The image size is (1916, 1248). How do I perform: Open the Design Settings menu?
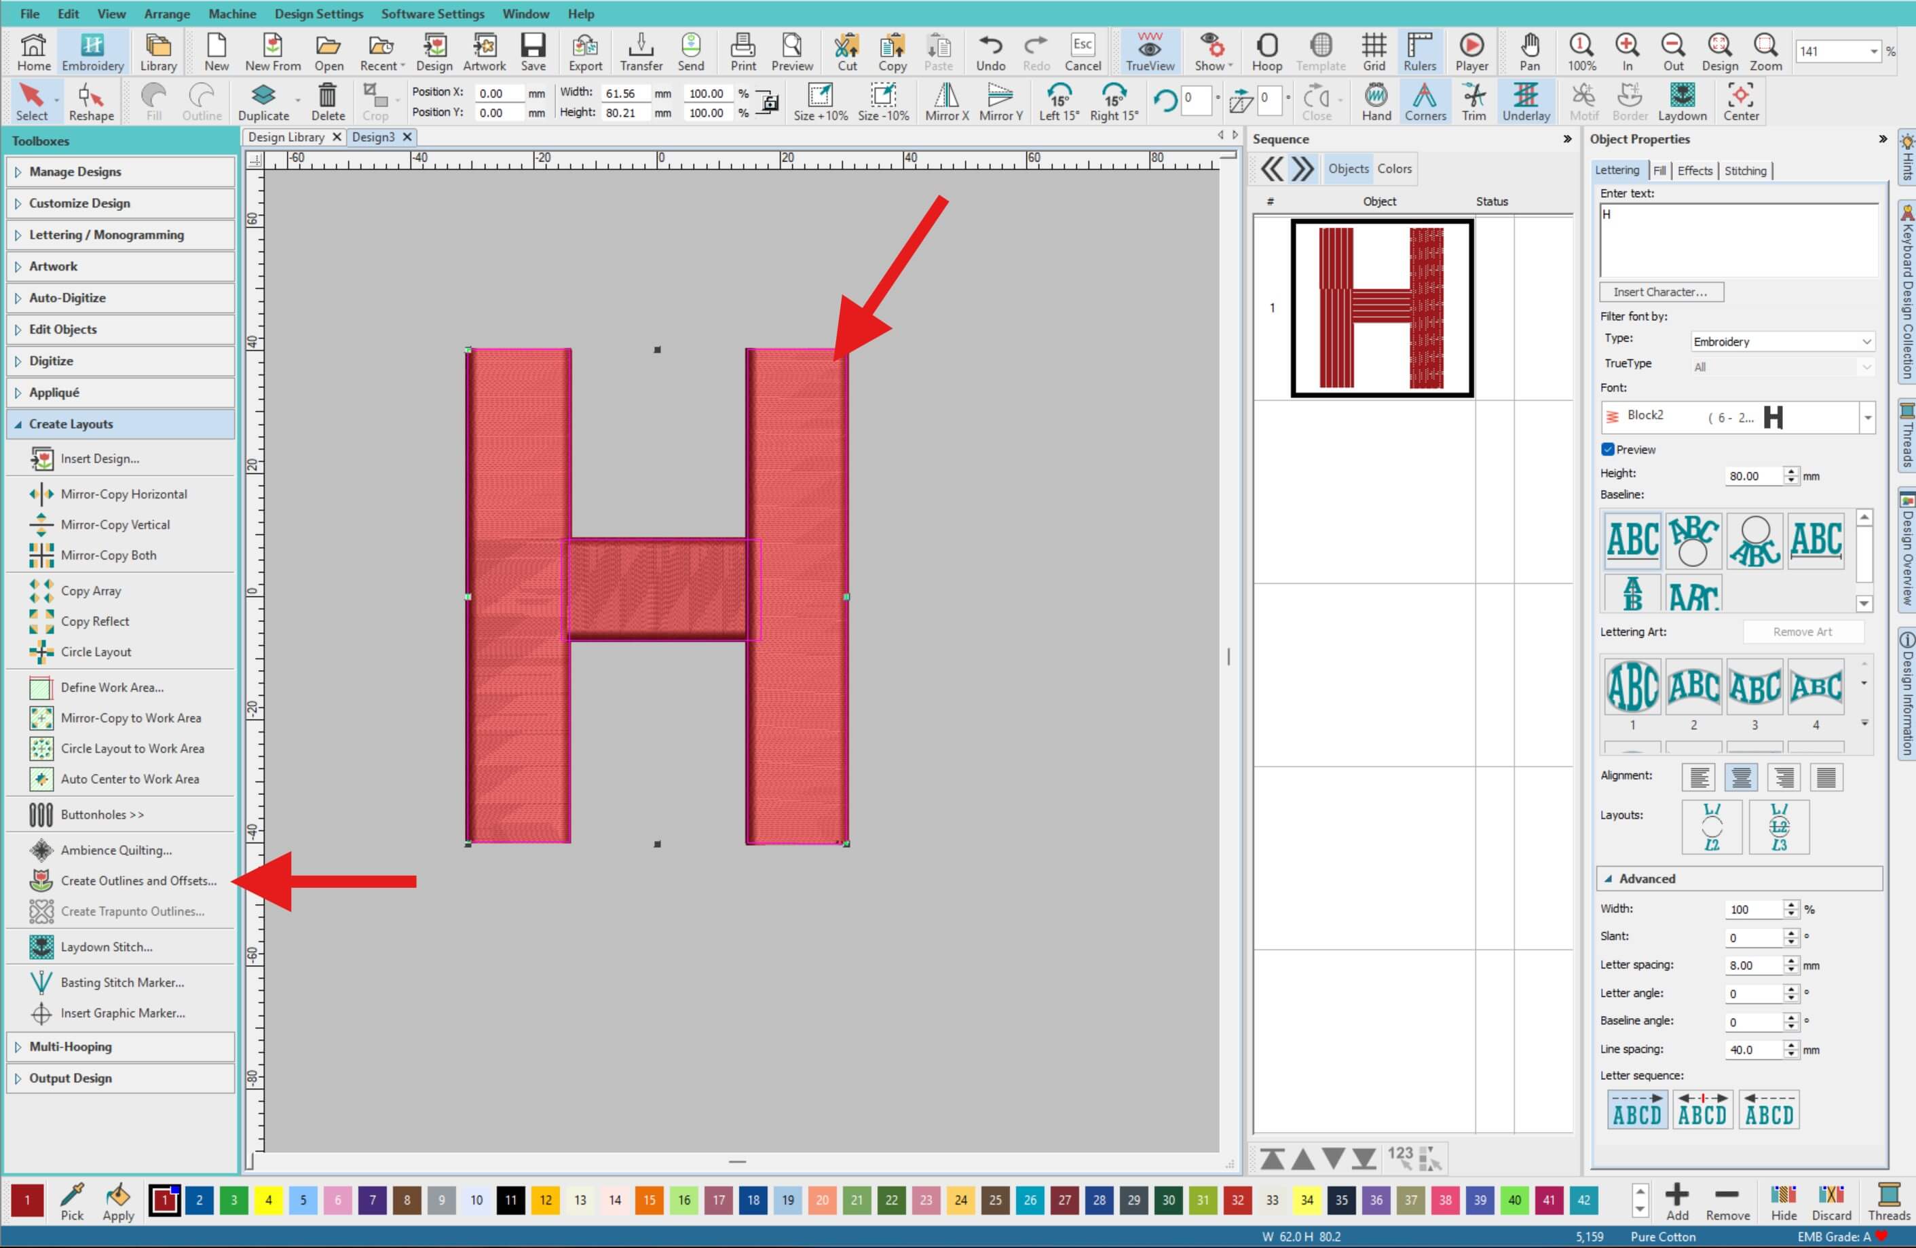pyautogui.click(x=319, y=14)
